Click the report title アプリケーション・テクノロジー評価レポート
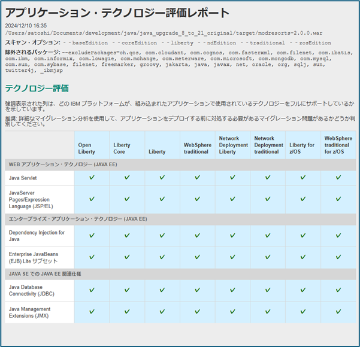The image size is (360, 347). click(117, 13)
